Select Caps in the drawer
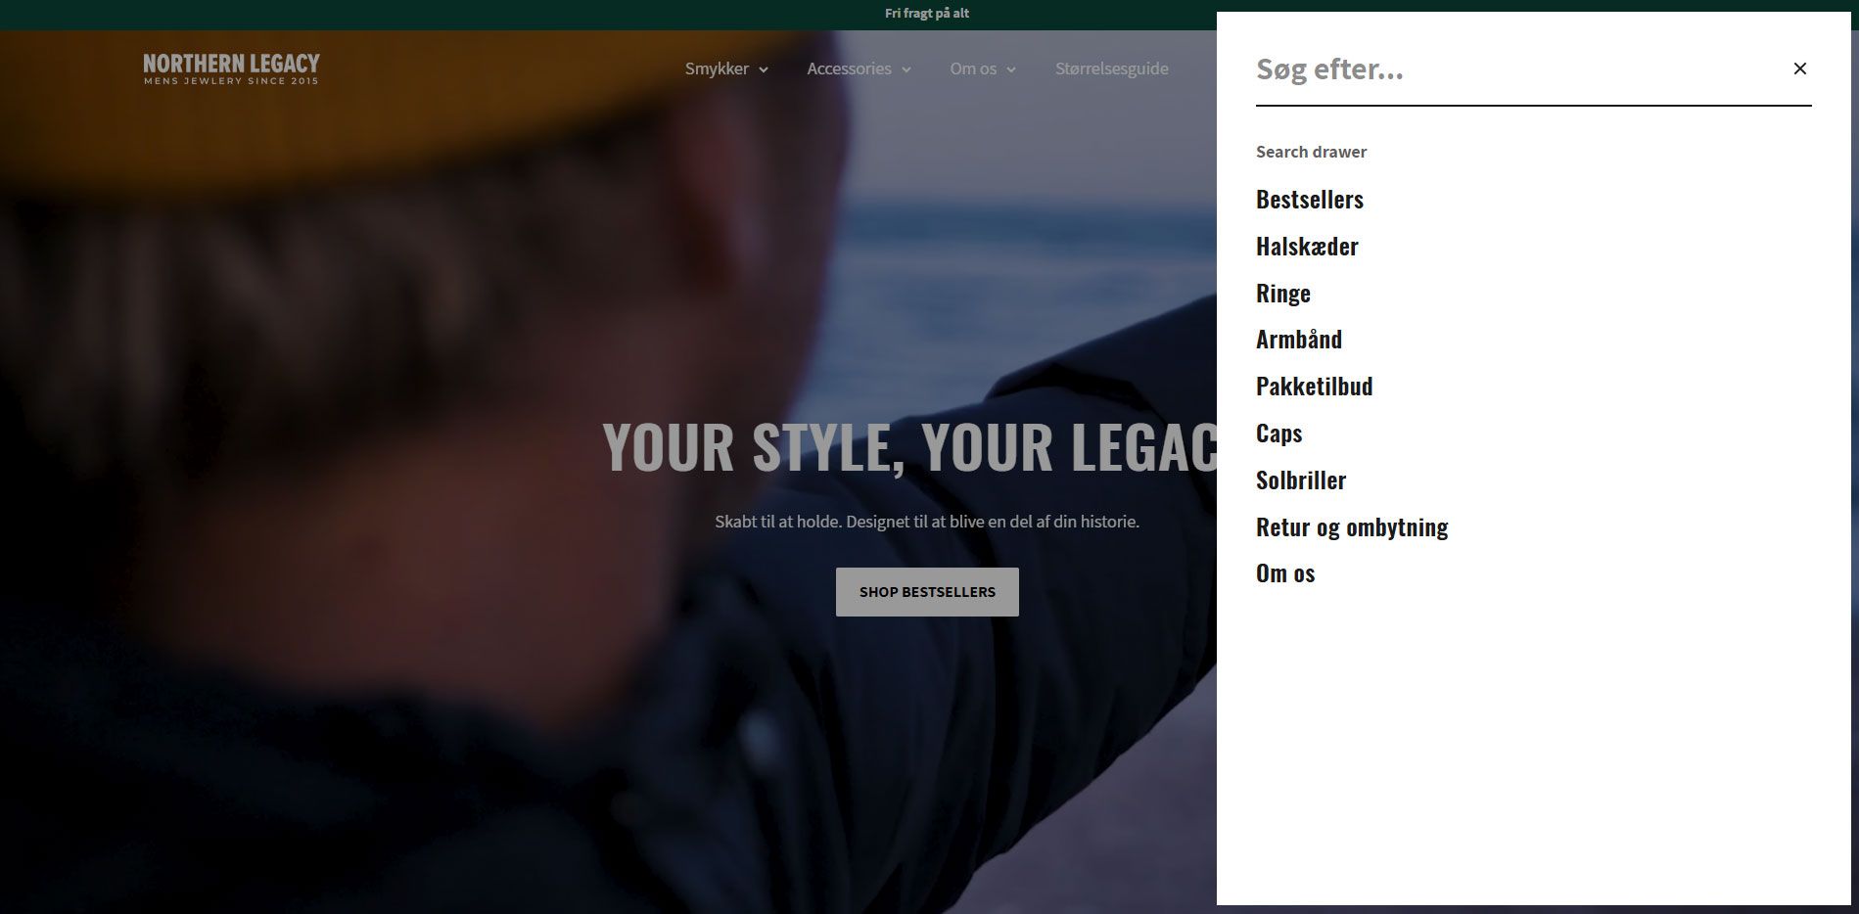The image size is (1859, 914). pos(1278,434)
